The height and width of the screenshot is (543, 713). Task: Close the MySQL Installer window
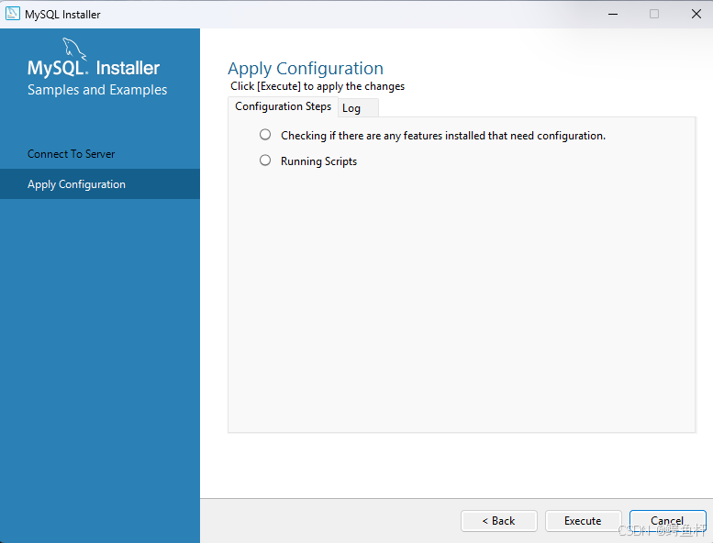(696, 14)
